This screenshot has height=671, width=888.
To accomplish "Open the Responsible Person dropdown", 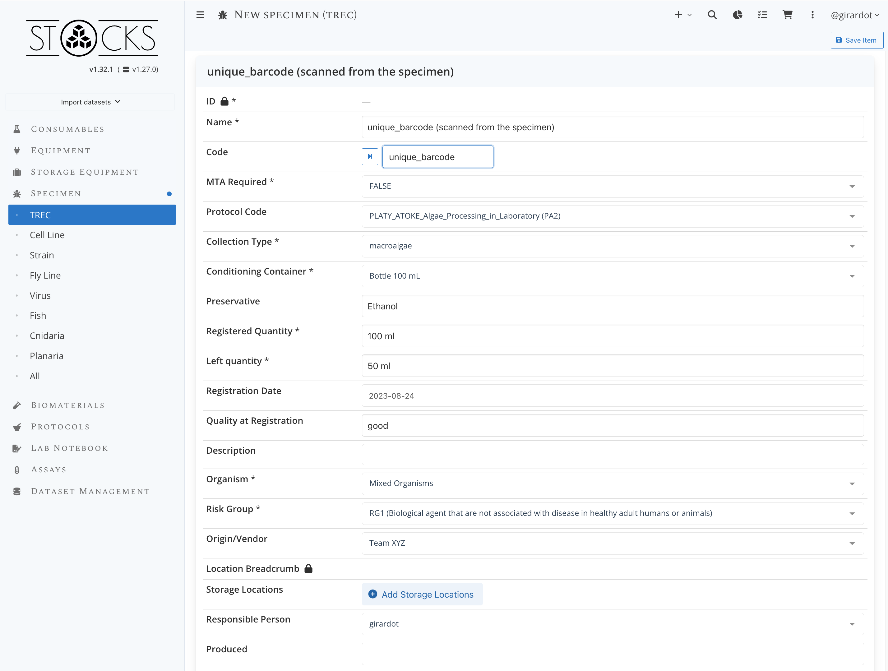I will tap(613, 624).
